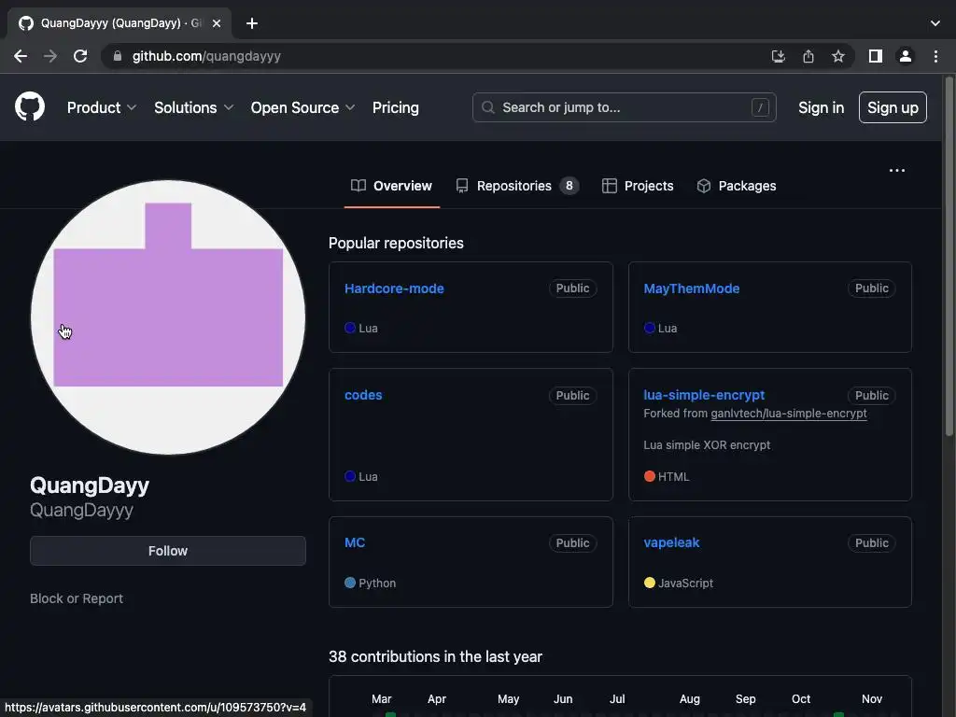Click the slash shortcut hint in search
The width and height of the screenshot is (956, 717).
[760, 107]
